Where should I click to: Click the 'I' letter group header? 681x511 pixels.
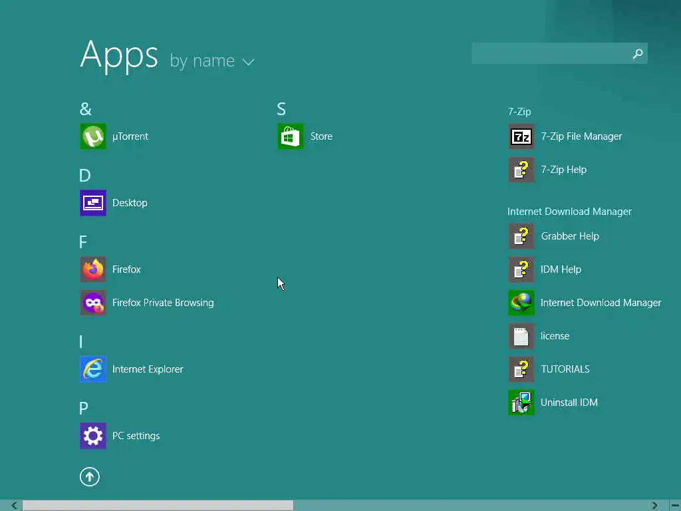[80, 342]
